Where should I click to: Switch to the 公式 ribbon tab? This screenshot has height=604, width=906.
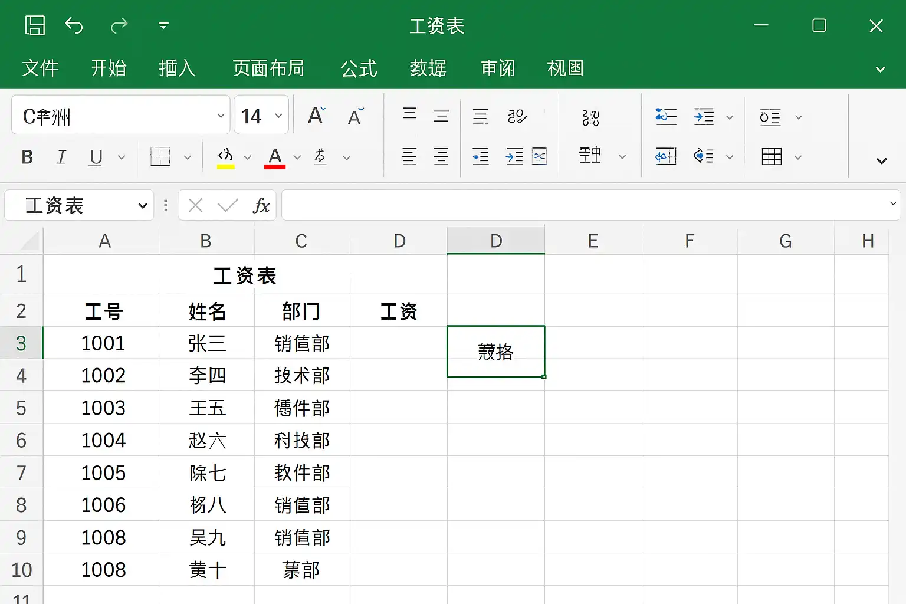(x=358, y=68)
